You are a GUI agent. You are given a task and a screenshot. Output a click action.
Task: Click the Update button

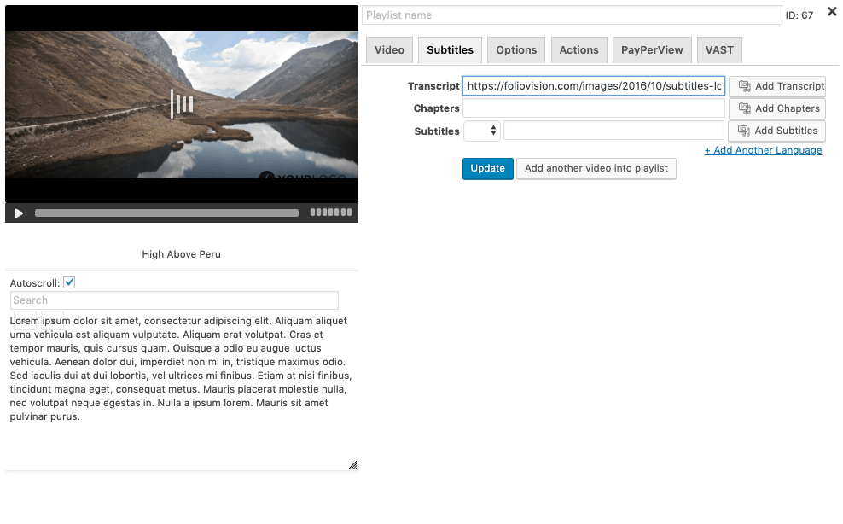[488, 168]
